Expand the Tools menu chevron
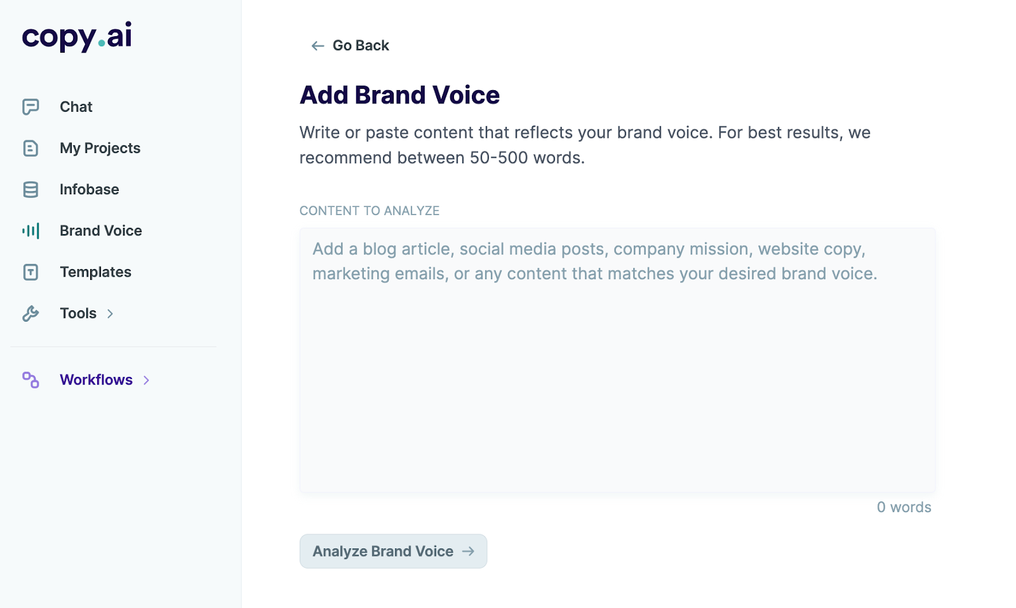The height and width of the screenshot is (608, 1016). (109, 313)
